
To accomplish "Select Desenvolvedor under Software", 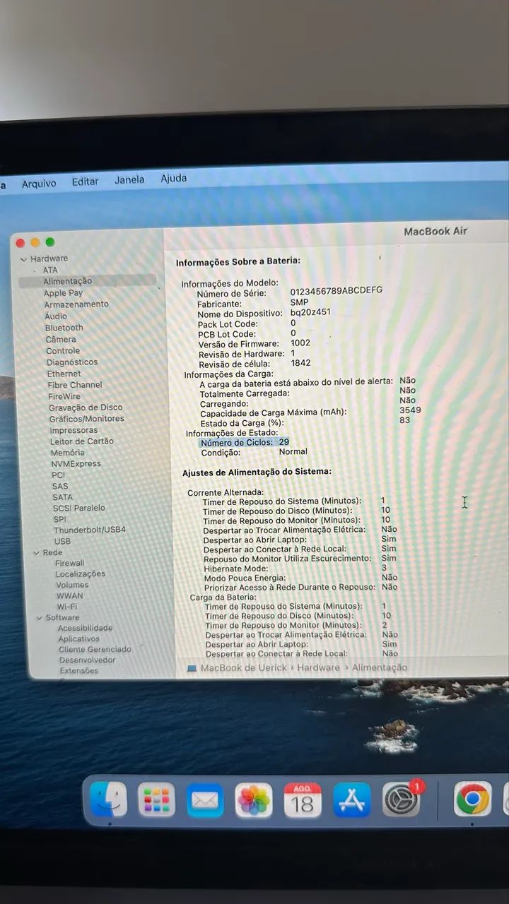I will 88,660.
